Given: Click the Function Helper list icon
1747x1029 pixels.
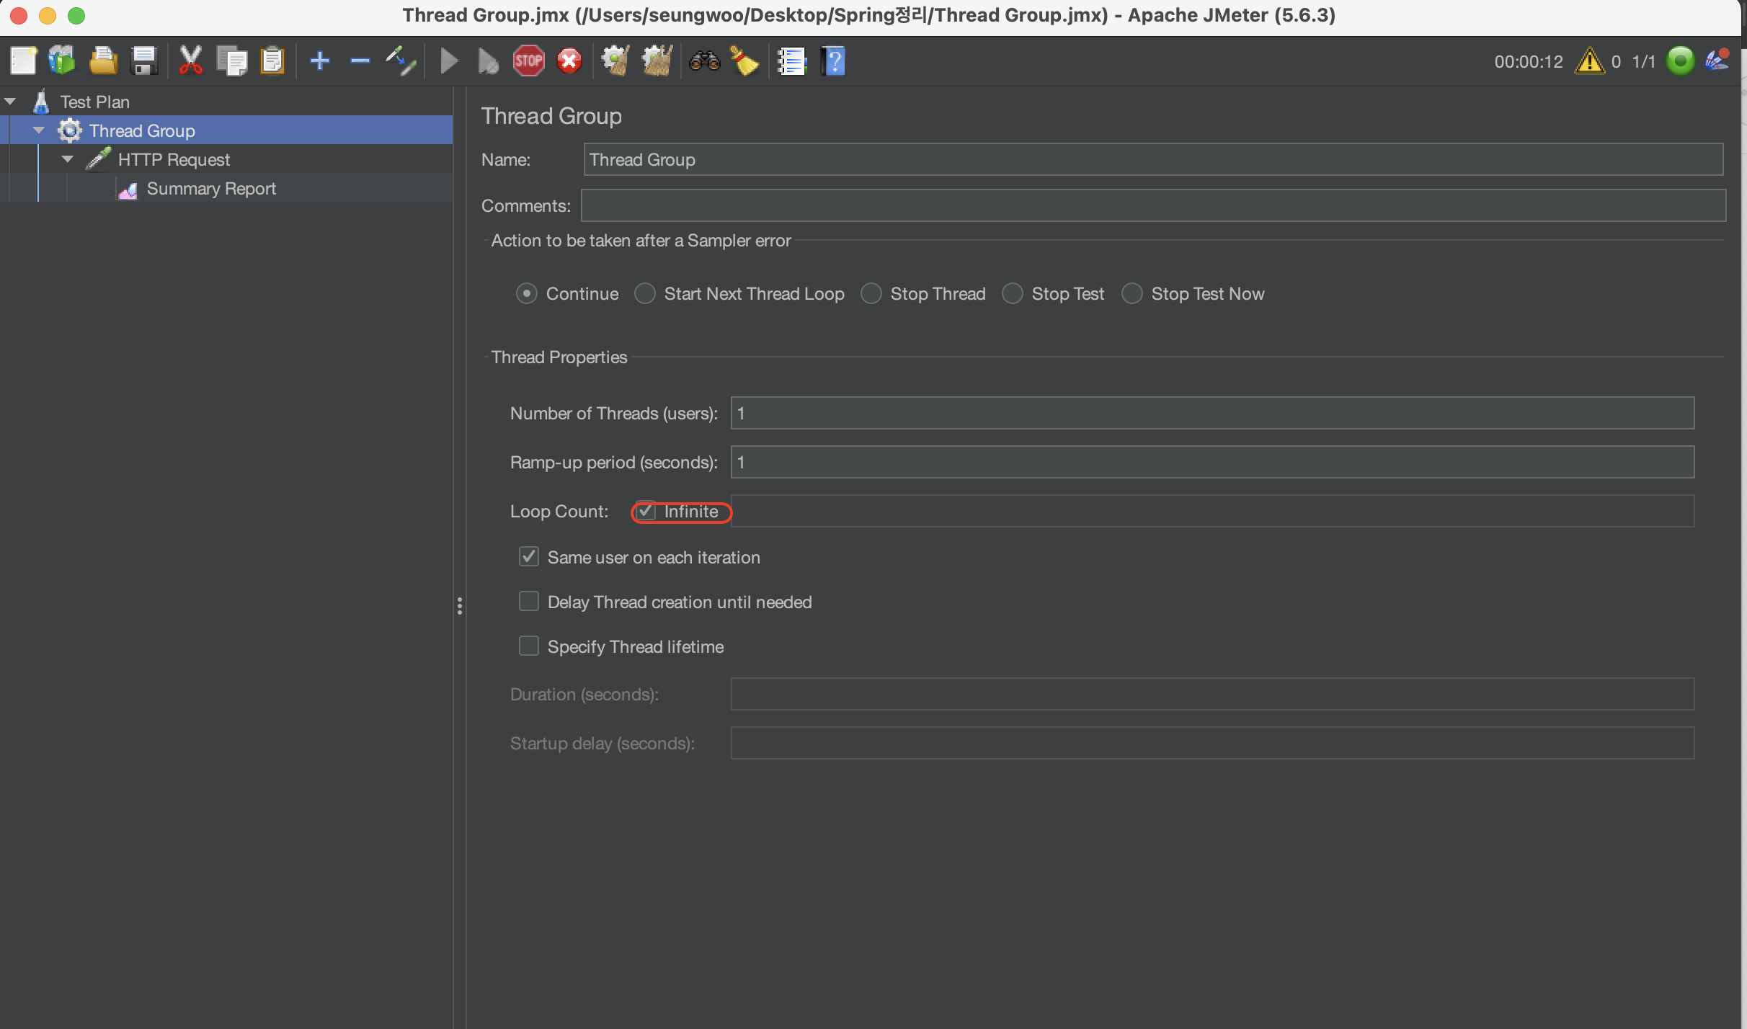Looking at the screenshot, I should tap(791, 61).
